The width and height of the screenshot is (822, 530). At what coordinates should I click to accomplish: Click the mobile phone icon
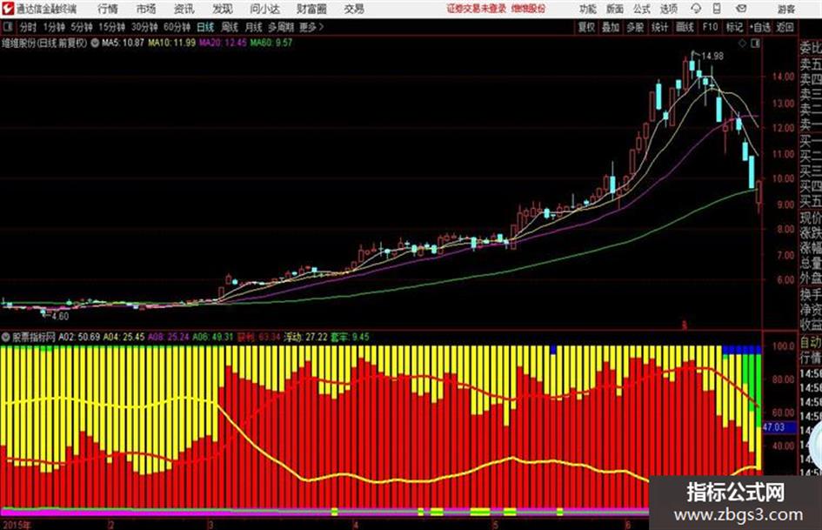(x=717, y=9)
